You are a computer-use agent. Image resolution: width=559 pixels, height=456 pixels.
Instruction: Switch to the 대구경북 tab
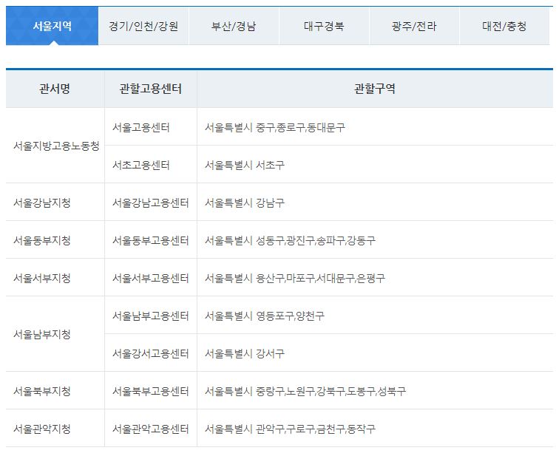324,26
